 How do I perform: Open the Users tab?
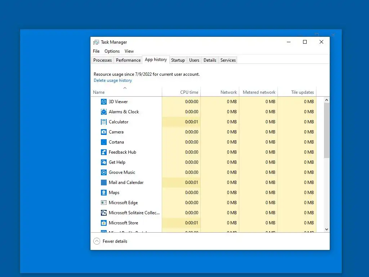(194, 60)
